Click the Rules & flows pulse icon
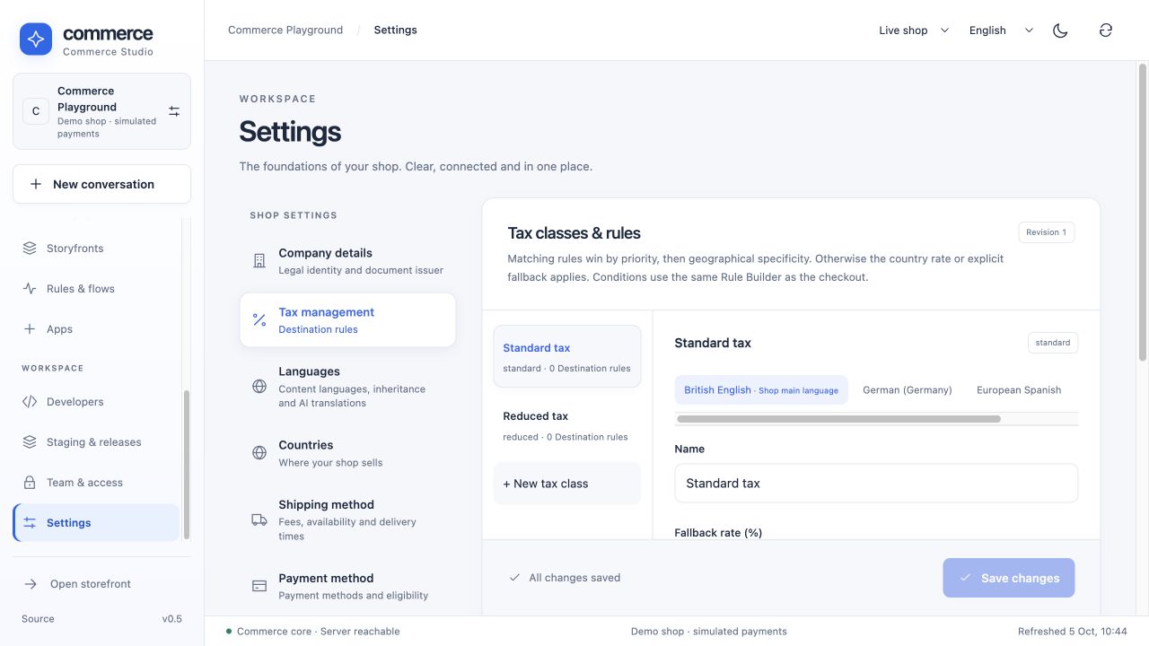The image size is (1149, 646). pos(30,289)
